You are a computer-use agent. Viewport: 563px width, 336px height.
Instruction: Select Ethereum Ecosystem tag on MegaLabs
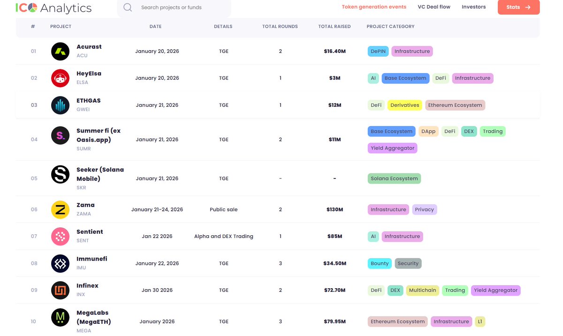pyautogui.click(x=398, y=321)
